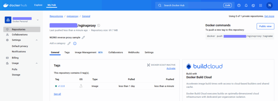Edit the repository description pencil icon
The image size is (278, 101).
(83, 37)
